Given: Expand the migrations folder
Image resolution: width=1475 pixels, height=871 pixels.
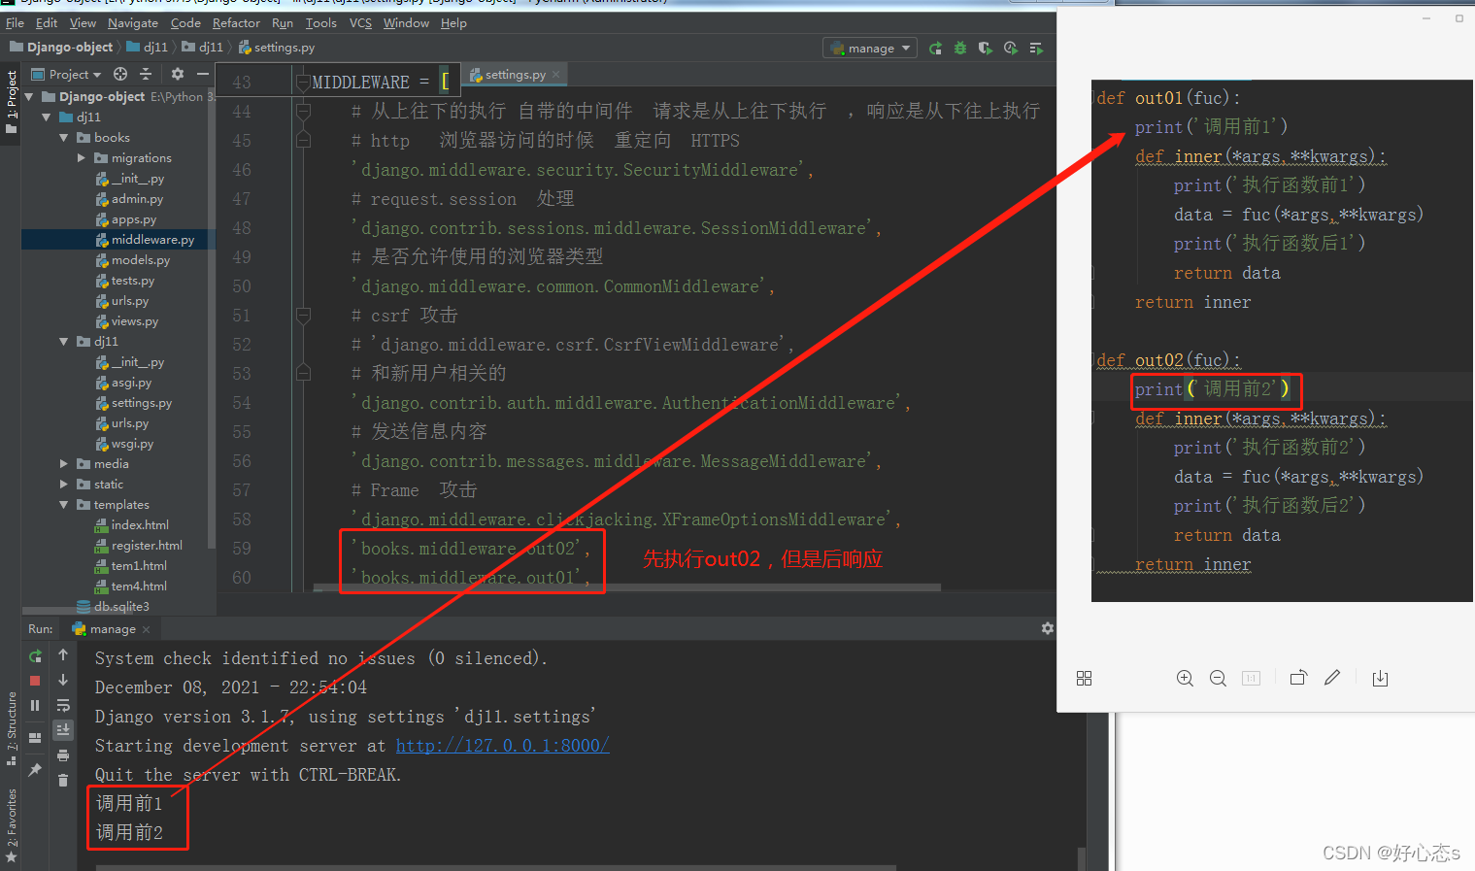Looking at the screenshot, I should (x=82, y=157).
